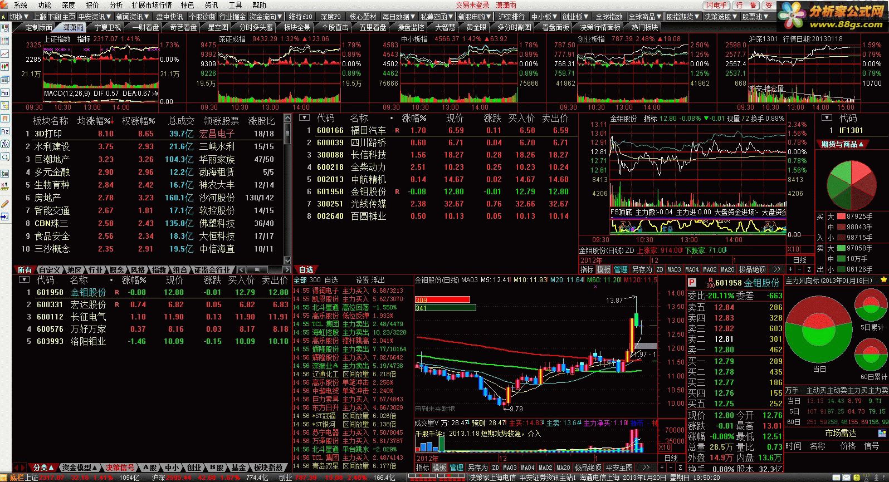Switch to the 宁夏卫视 layout tab
The height and width of the screenshot is (482, 889).
coord(107,27)
